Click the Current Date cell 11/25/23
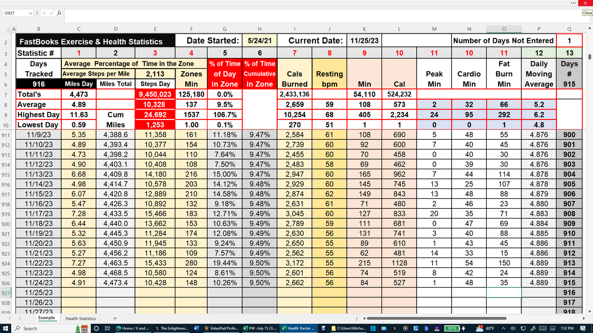This screenshot has height=333, width=593. (365, 40)
